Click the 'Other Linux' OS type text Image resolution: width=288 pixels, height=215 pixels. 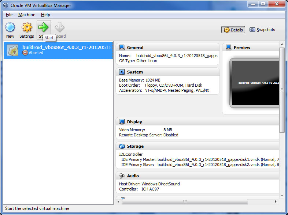147,61
